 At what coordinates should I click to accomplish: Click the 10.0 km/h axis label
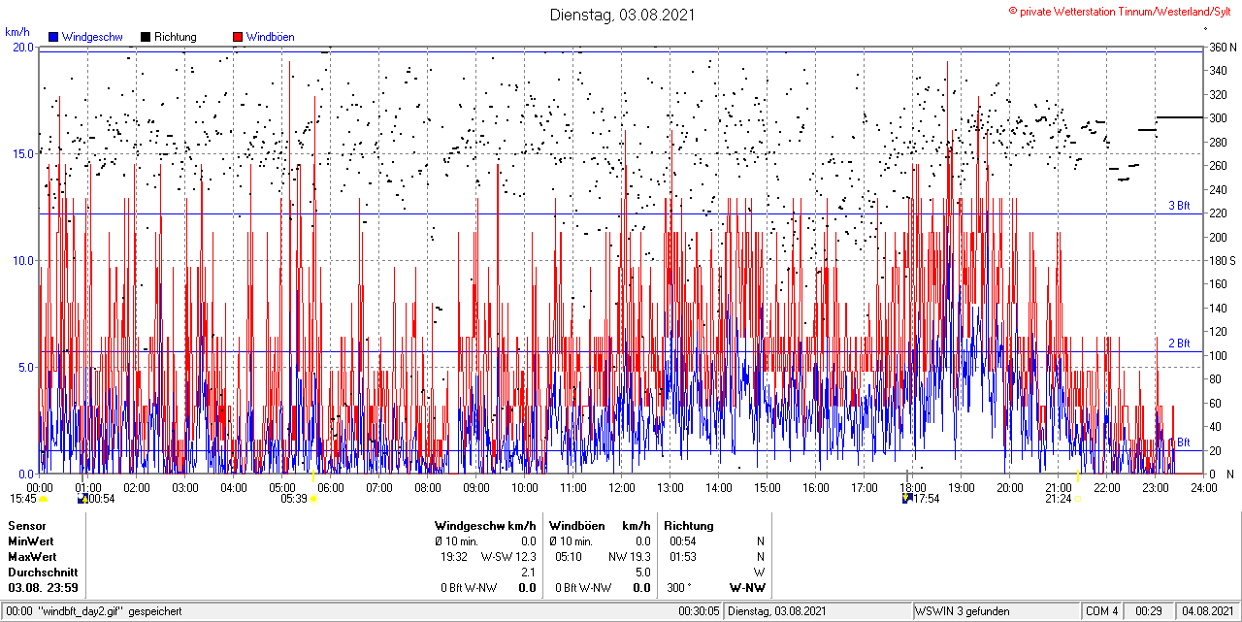[22, 260]
